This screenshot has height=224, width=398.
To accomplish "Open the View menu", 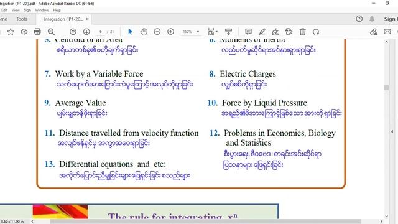I will pos(16,10).
